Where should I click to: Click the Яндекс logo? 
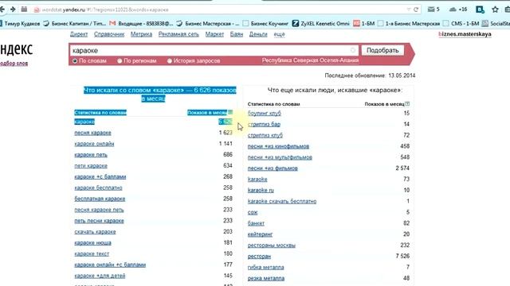16,49
